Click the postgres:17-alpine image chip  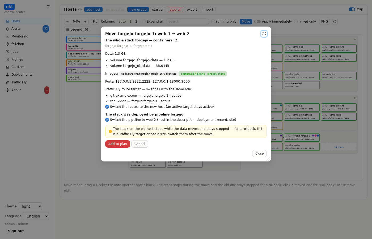click(203, 74)
